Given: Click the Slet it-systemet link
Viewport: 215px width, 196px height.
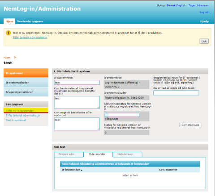Looking at the screenshot, I should [16, 120].
